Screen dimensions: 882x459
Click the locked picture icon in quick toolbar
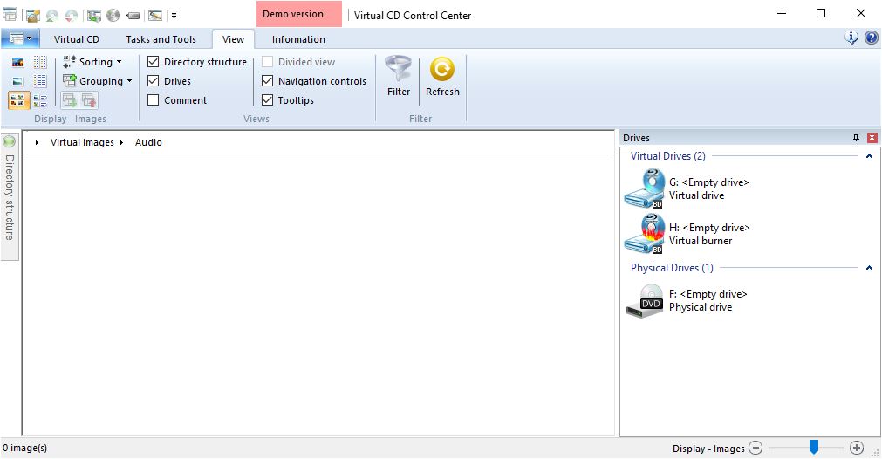tap(33, 15)
